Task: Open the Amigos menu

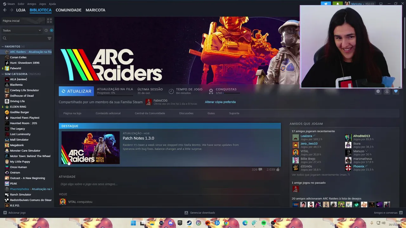Action: pyautogui.click(x=32, y=4)
